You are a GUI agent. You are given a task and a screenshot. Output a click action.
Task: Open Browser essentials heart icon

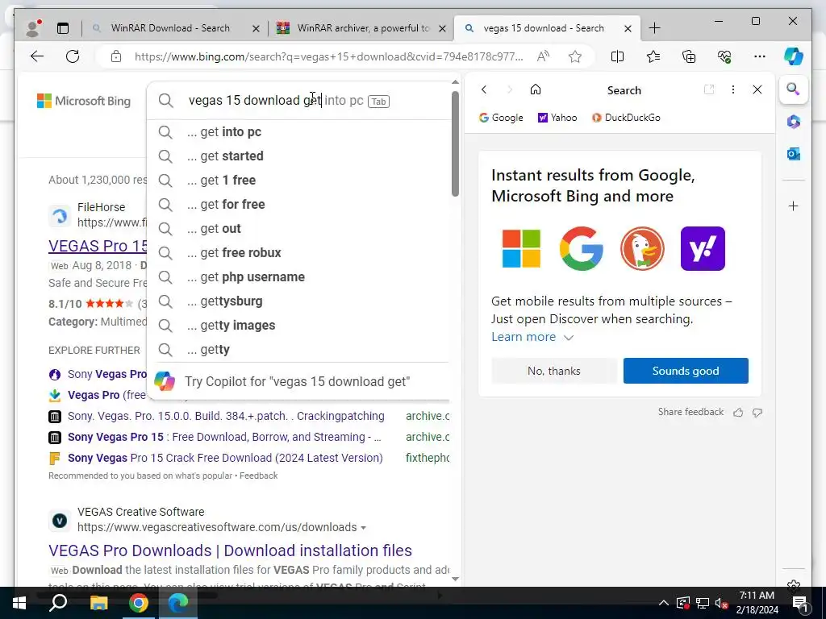pos(724,56)
